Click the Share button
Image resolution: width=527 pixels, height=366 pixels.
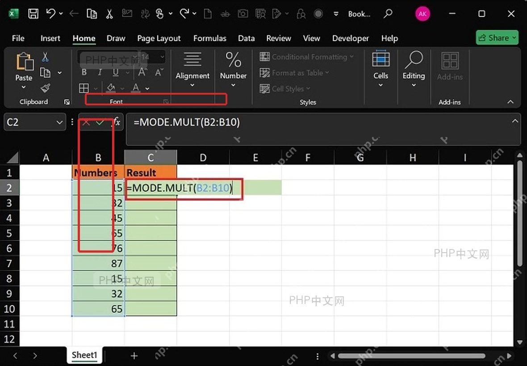(x=497, y=37)
